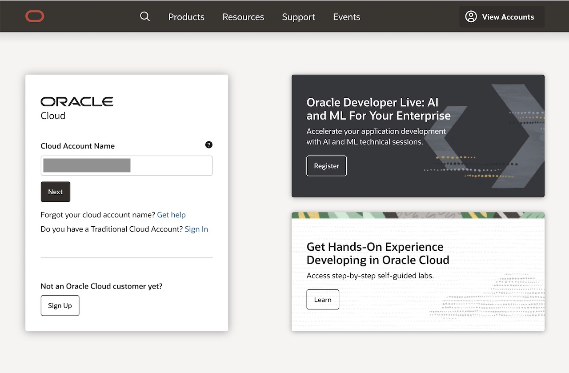
Task: Click the Sign Up button
Action: click(60, 305)
